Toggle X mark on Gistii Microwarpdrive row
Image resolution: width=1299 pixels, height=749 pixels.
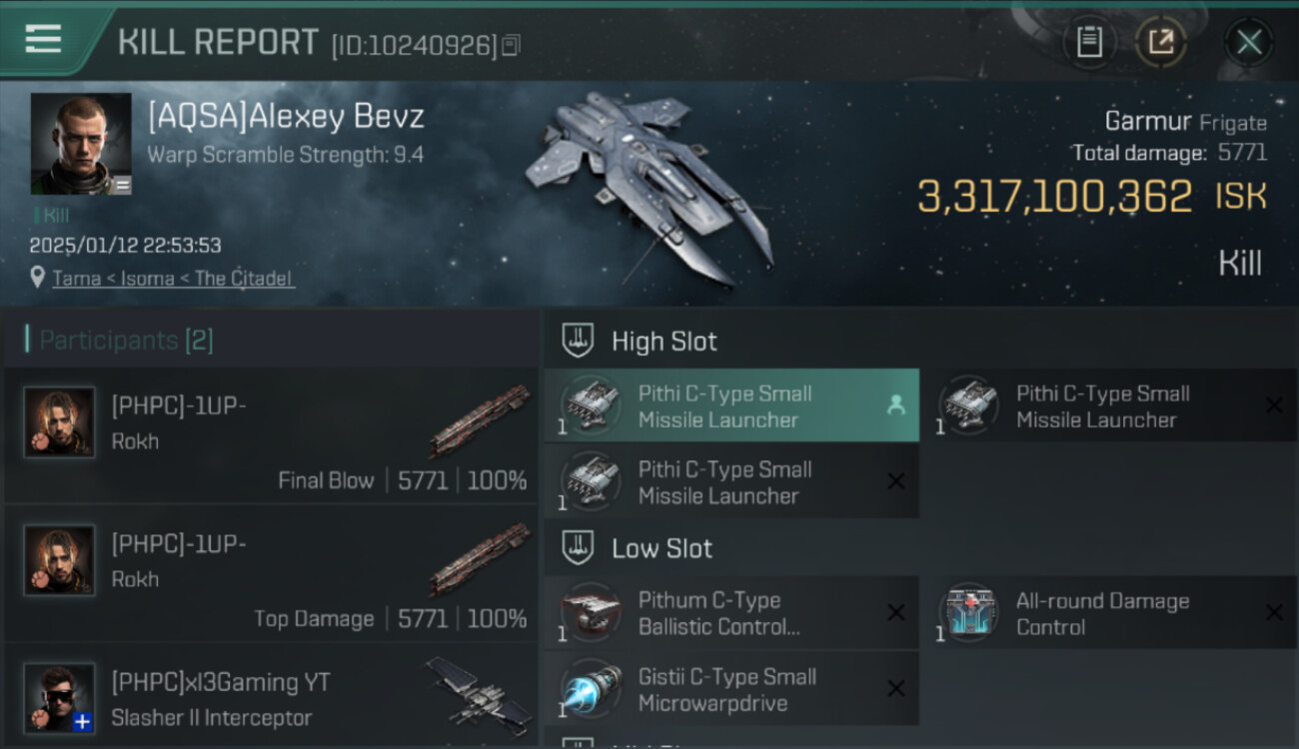tap(896, 688)
